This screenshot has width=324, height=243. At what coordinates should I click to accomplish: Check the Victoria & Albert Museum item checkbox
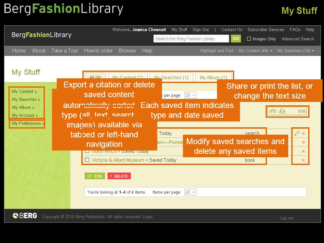click(x=87, y=160)
